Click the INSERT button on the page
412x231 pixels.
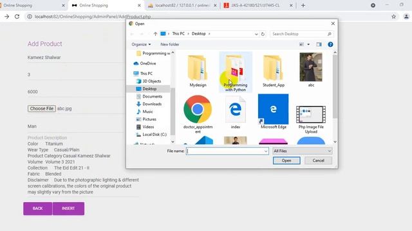click(68, 209)
